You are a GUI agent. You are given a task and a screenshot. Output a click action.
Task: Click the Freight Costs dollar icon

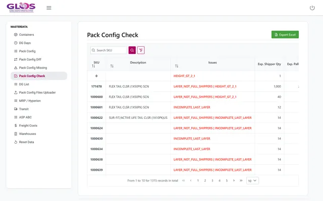pyautogui.click(x=16, y=125)
